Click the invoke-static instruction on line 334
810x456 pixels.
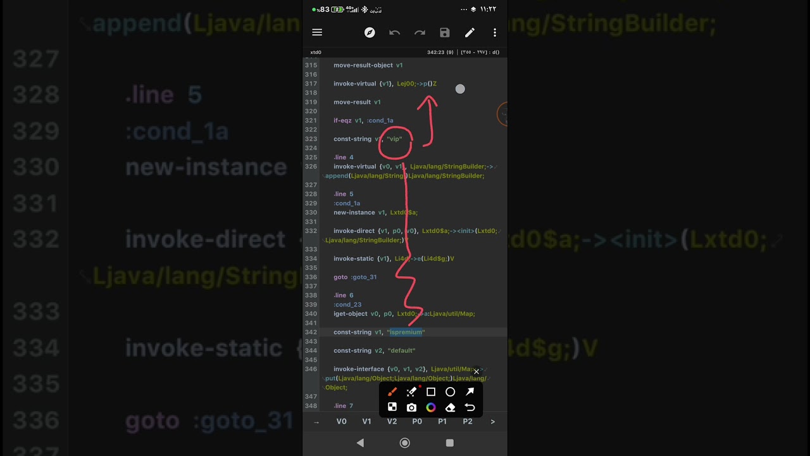[x=394, y=259]
